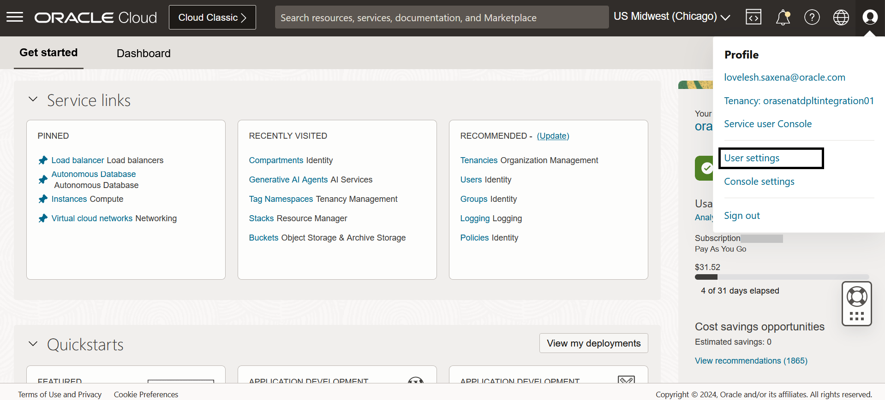
Task: Click the search resources input field
Action: pyautogui.click(x=442, y=18)
